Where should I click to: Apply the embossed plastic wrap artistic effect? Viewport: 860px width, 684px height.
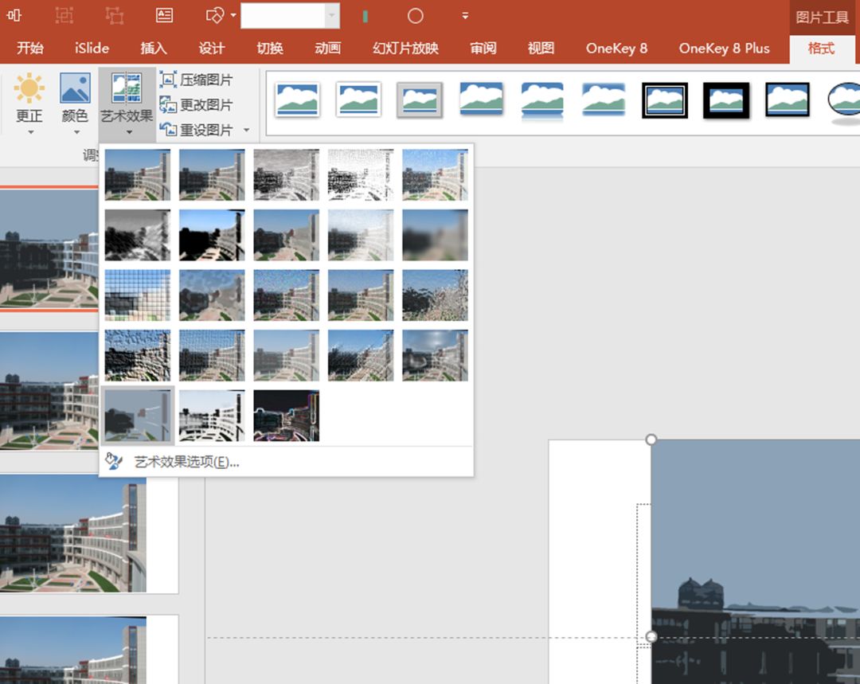click(138, 355)
